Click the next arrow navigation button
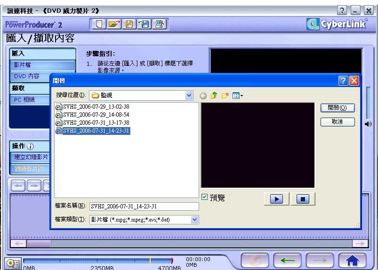 tap(320, 260)
